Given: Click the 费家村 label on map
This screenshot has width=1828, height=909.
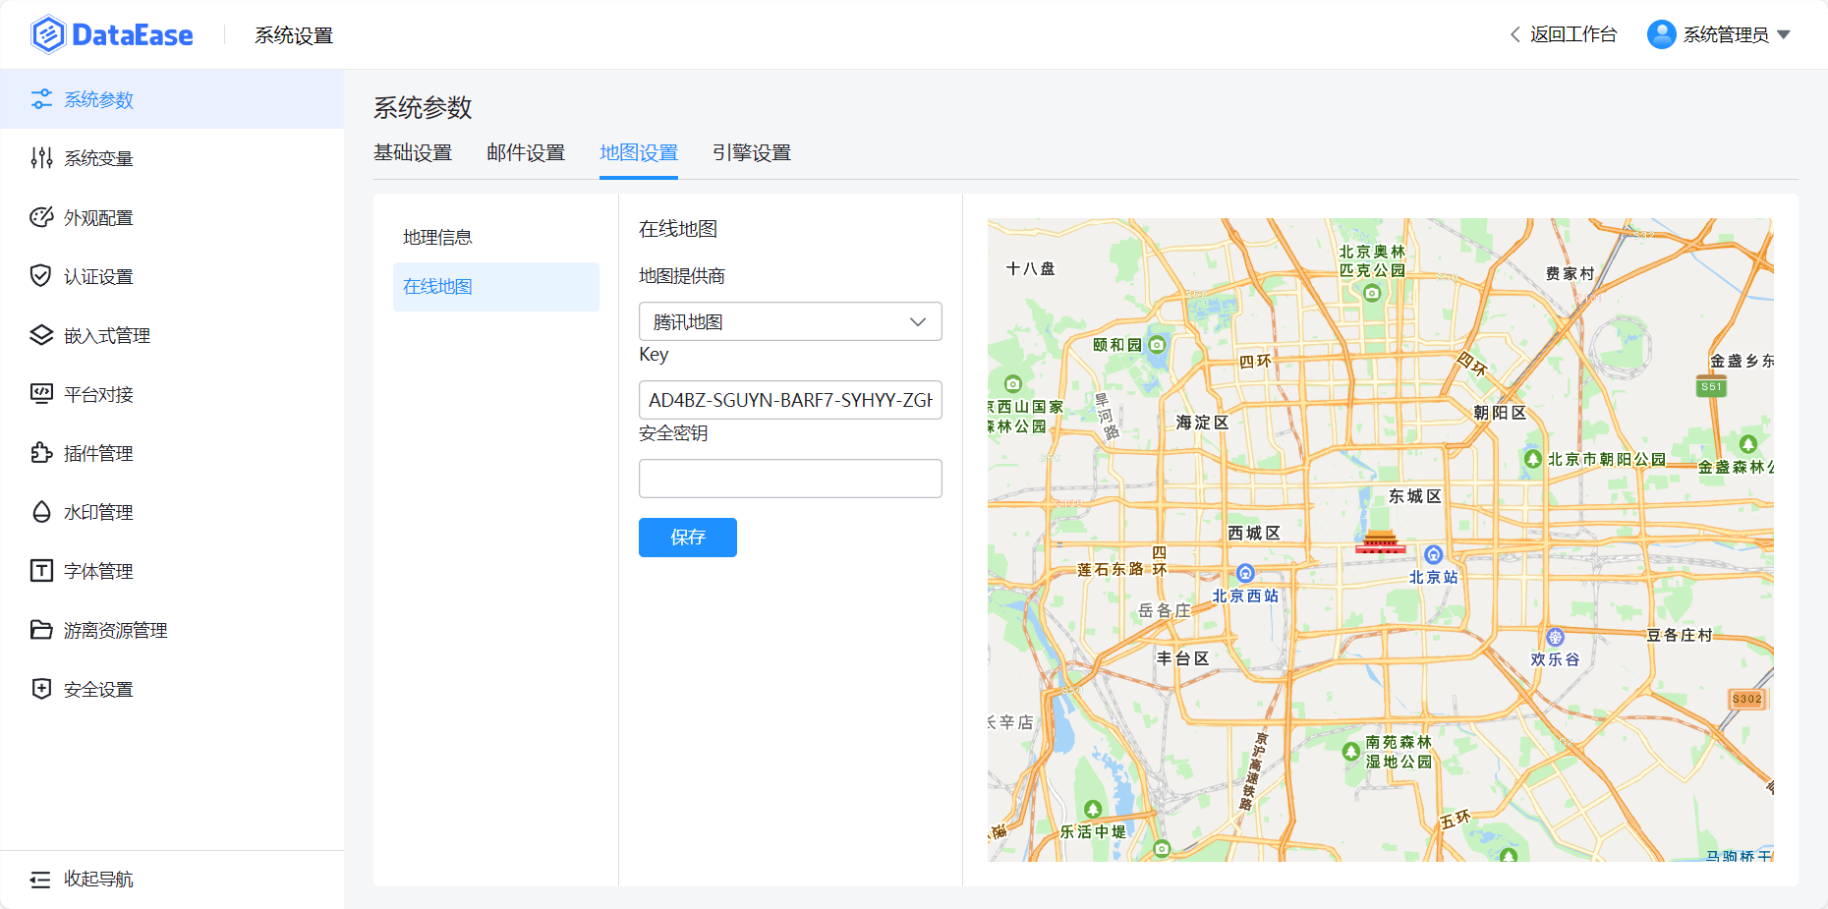Looking at the screenshot, I should pyautogui.click(x=1571, y=273).
